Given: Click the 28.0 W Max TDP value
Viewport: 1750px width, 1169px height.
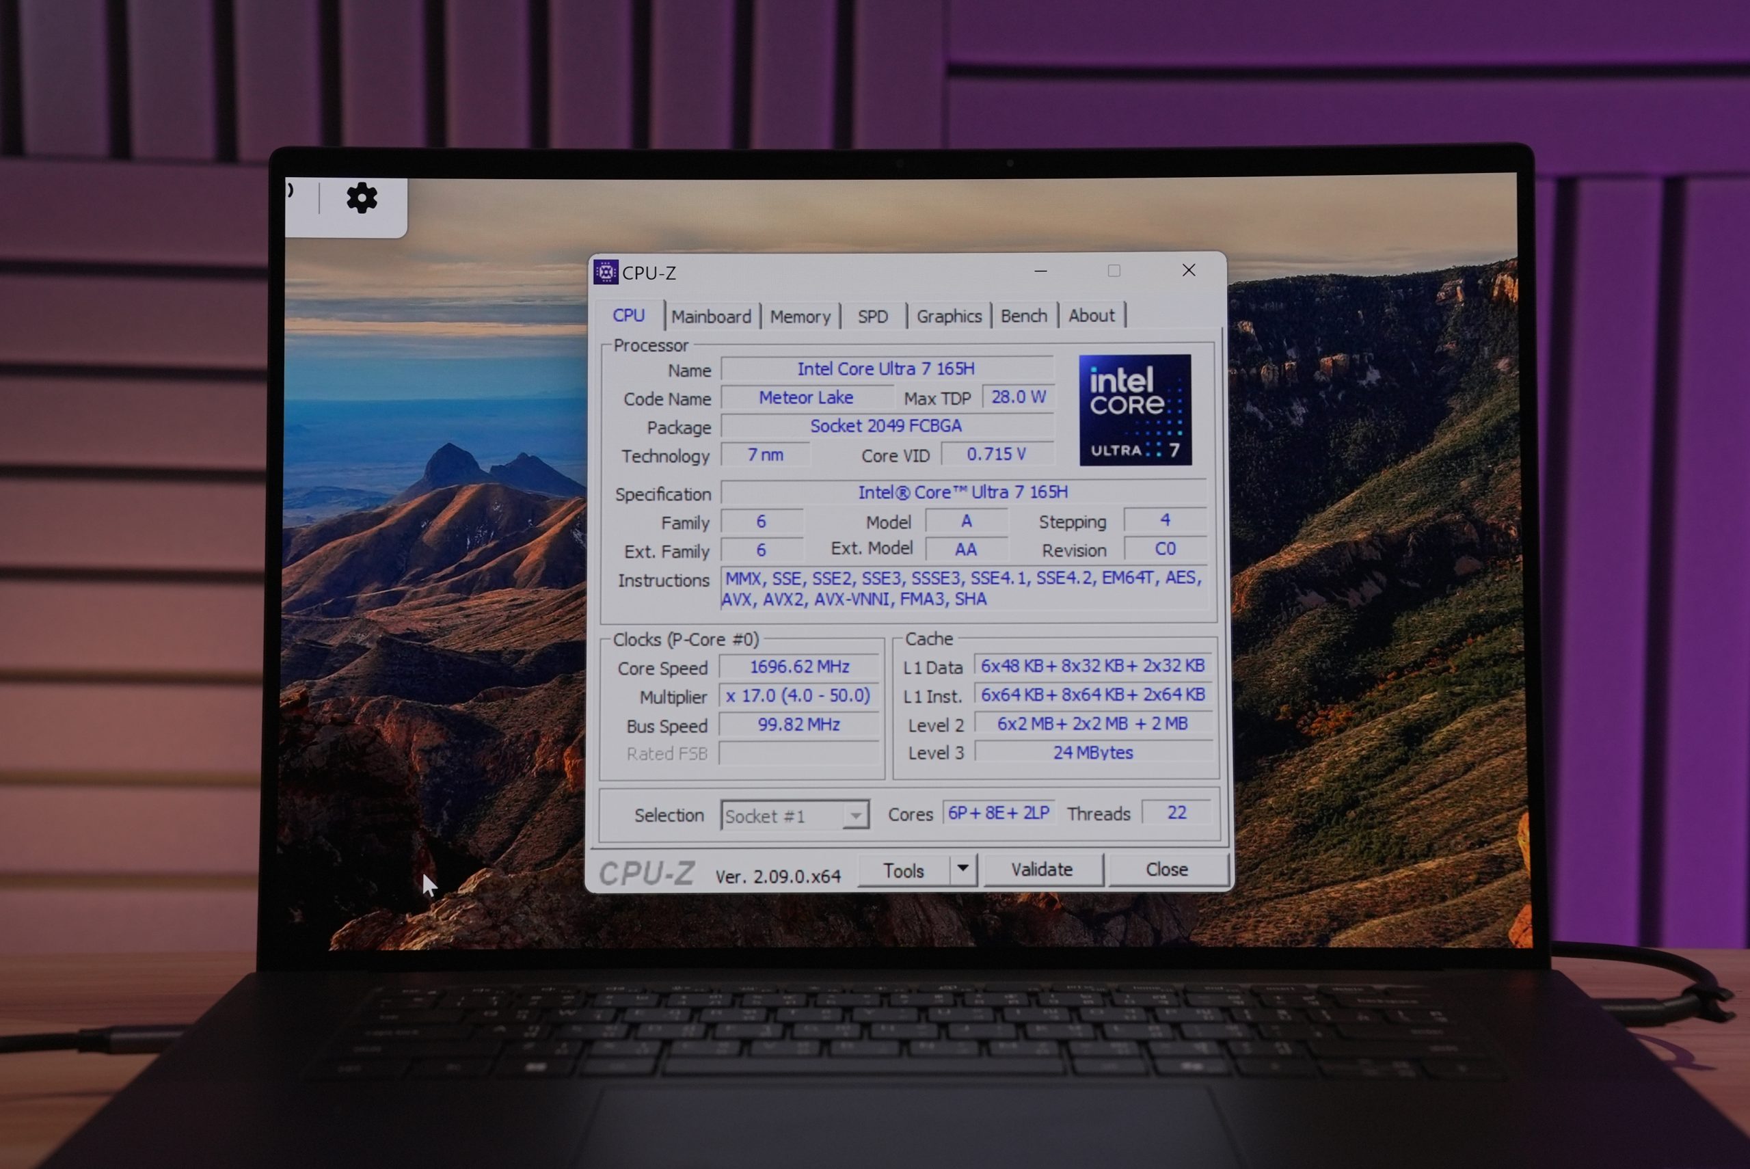Looking at the screenshot, I should tap(1018, 397).
